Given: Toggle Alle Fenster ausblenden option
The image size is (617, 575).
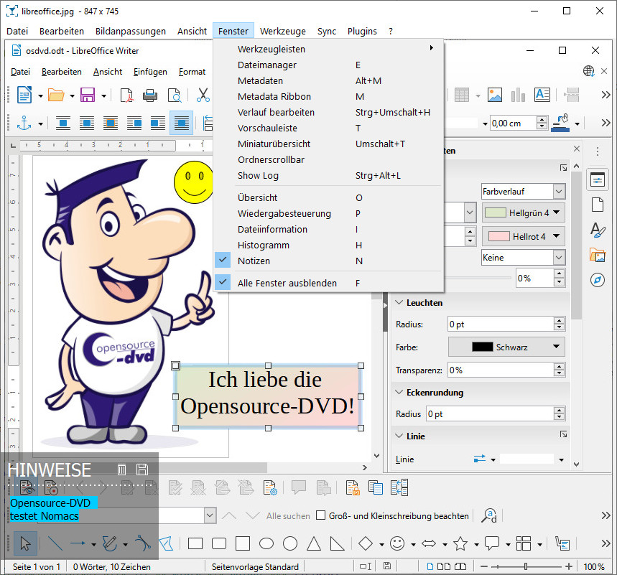Looking at the screenshot, I should [x=287, y=283].
